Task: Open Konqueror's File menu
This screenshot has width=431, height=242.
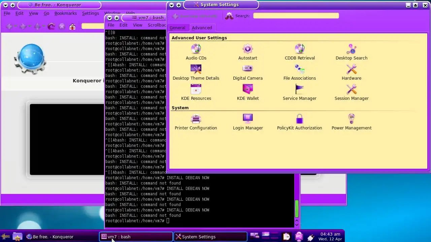Action: (x=7, y=13)
